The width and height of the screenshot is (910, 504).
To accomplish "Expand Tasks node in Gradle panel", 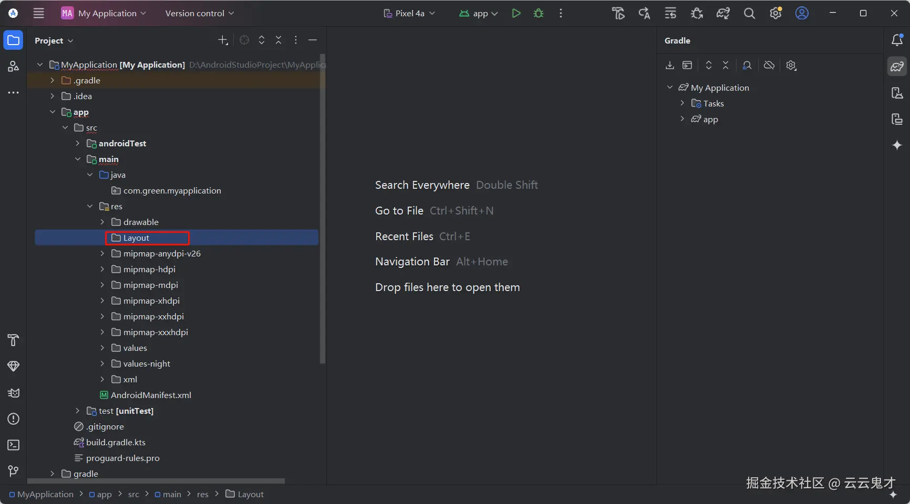I will tap(682, 103).
